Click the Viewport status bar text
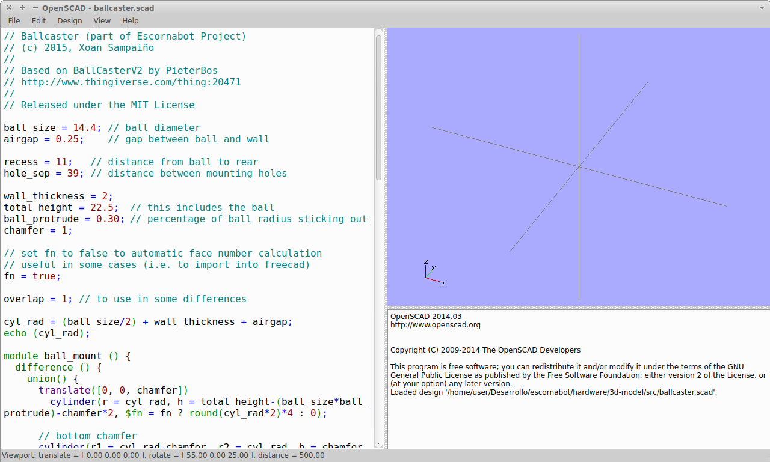Image resolution: width=770 pixels, height=462 pixels. [163, 455]
